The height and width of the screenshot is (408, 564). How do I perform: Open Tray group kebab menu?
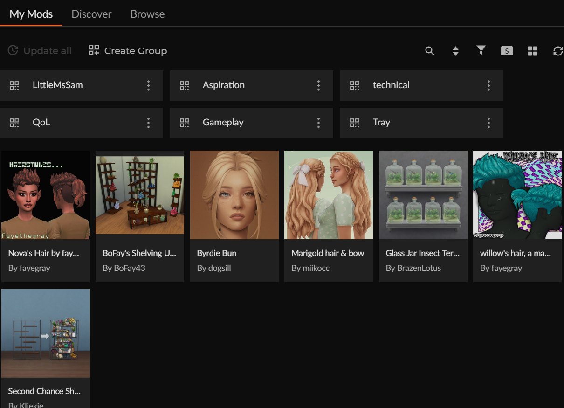click(488, 123)
